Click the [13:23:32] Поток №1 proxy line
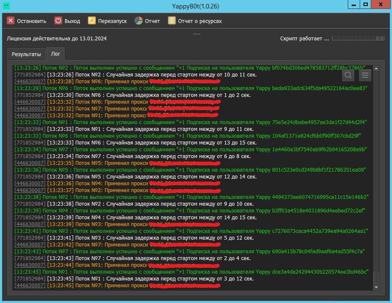This screenshot has height=303, width=392. [116, 116]
